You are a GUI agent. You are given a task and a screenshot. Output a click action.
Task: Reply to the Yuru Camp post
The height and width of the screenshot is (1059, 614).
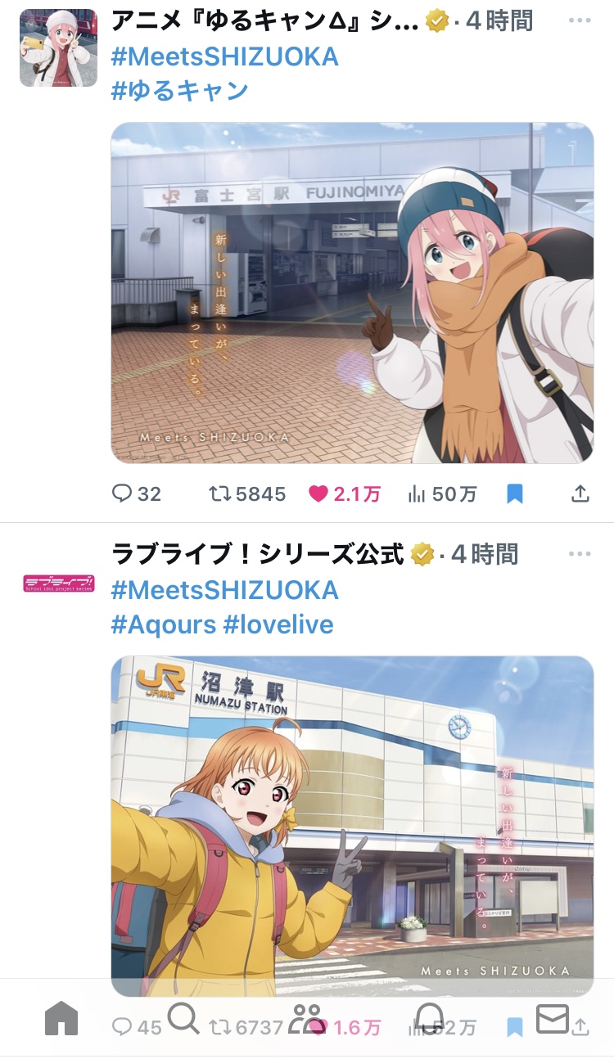pos(136,493)
